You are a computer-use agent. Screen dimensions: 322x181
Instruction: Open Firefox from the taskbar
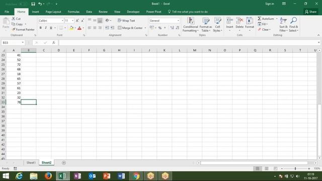(48, 176)
